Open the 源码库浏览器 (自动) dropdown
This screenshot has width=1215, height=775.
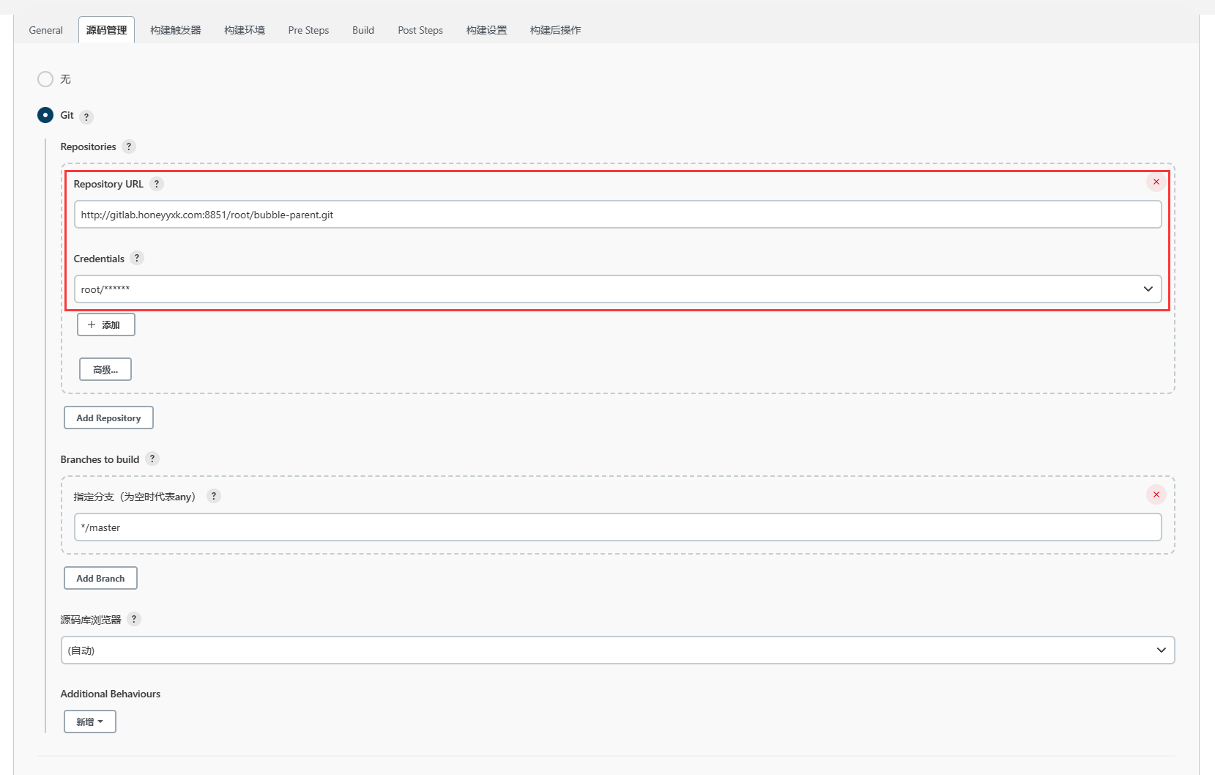[x=618, y=650]
